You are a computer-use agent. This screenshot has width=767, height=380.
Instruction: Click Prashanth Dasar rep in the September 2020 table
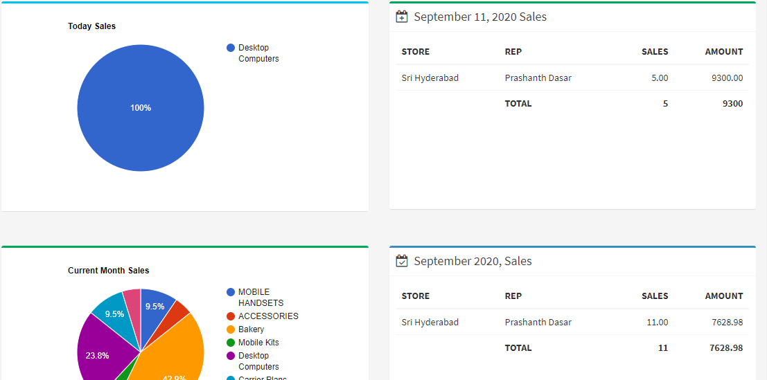(x=538, y=323)
